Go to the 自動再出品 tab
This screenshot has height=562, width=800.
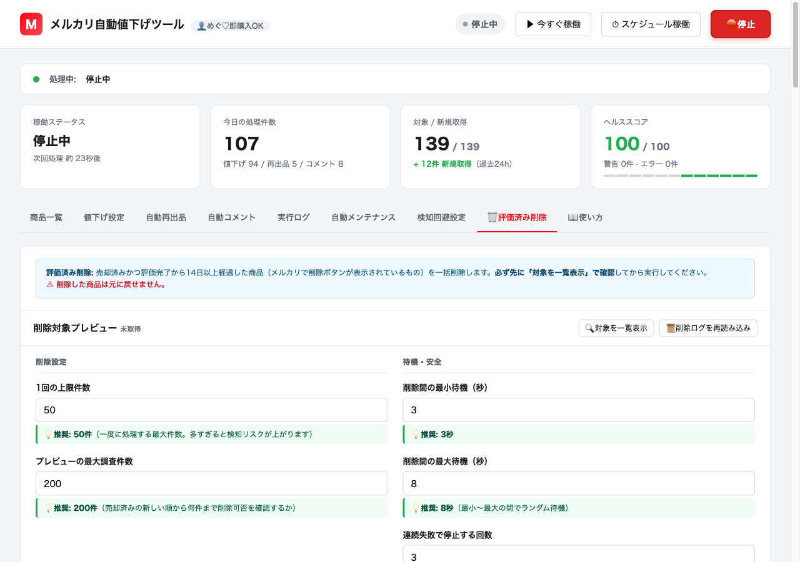point(166,217)
